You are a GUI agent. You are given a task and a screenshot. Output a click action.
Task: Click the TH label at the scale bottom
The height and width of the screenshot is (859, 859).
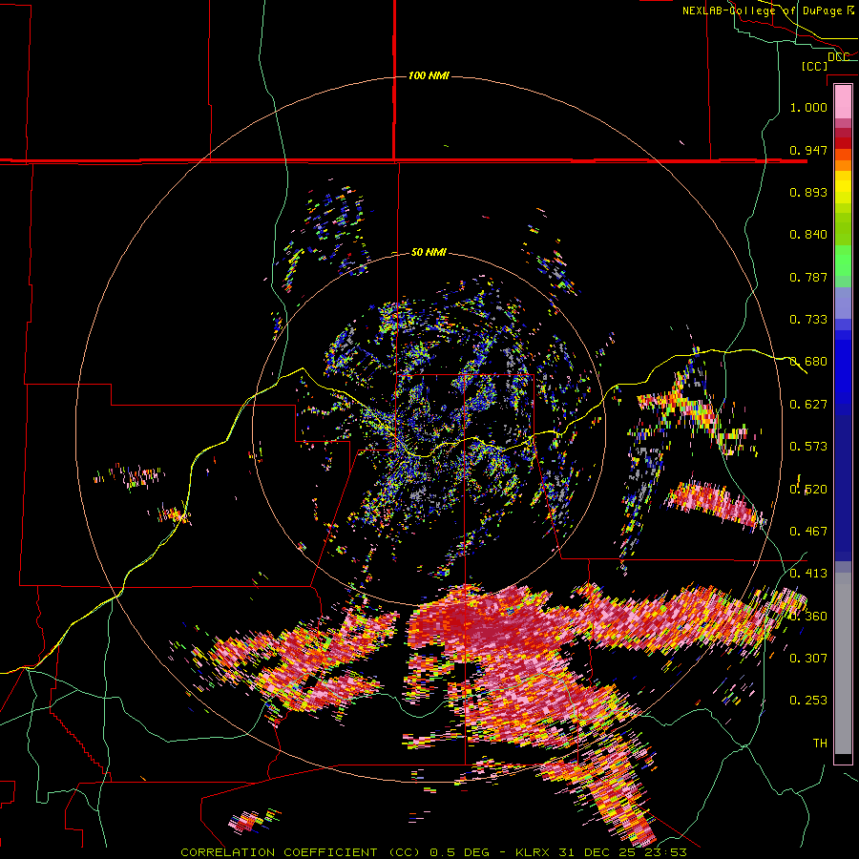(x=820, y=744)
